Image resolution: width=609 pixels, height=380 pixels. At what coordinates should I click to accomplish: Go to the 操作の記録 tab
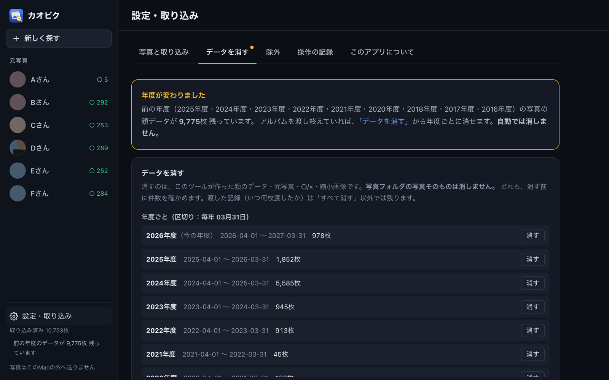pos(315,52)
